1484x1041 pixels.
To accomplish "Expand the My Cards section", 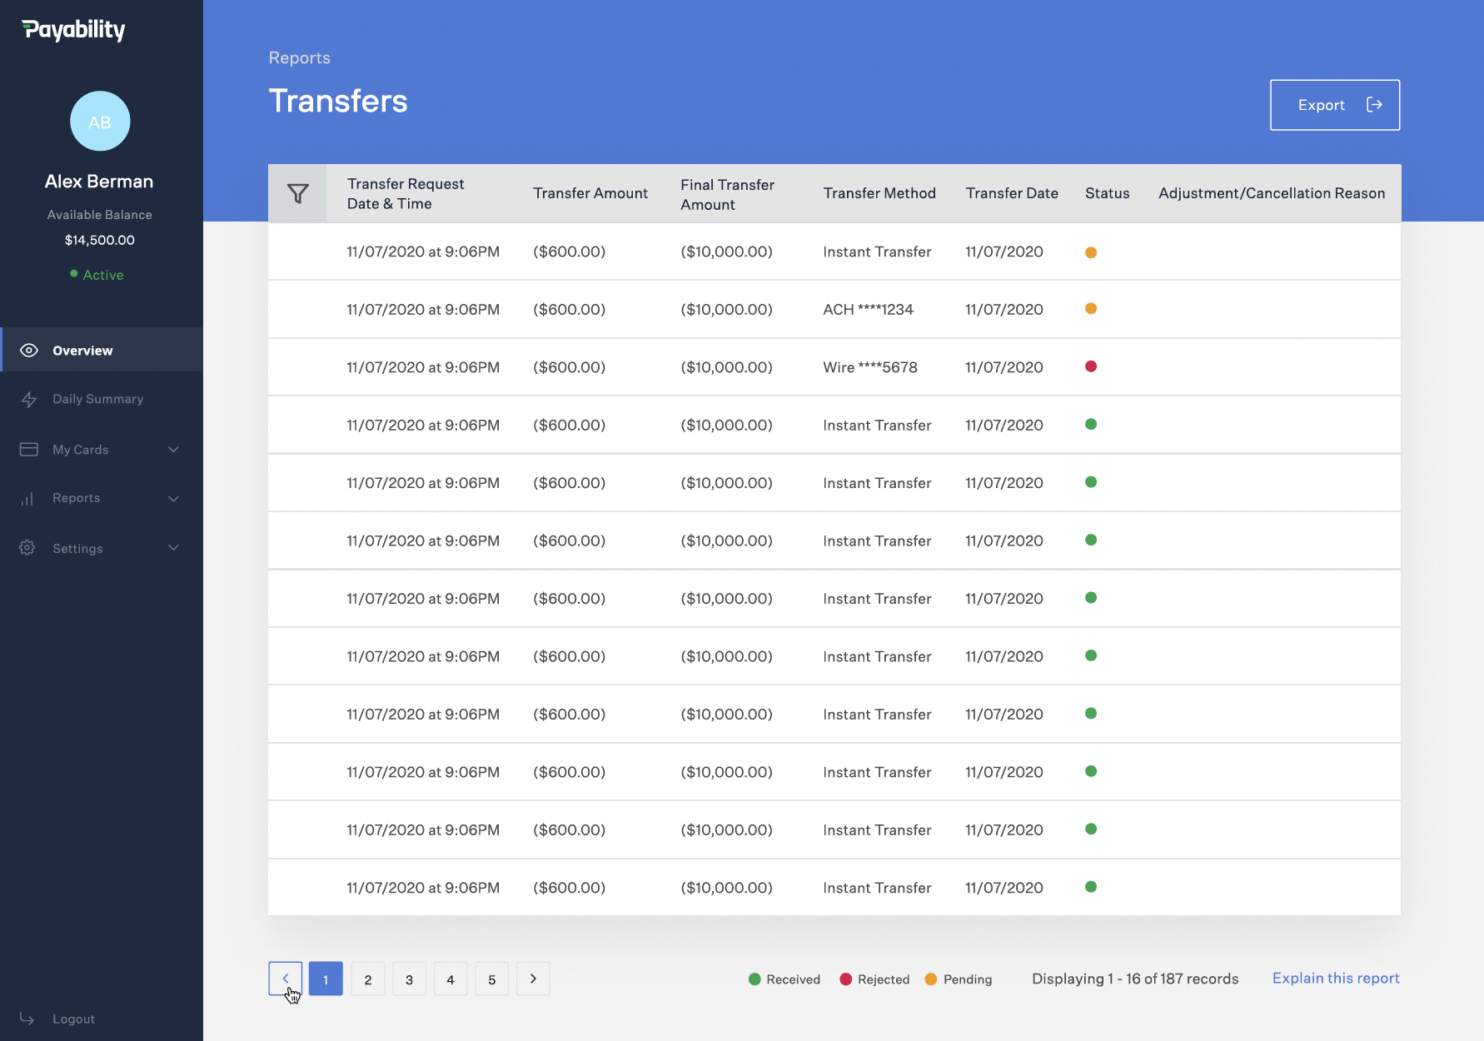I will 173,449.
